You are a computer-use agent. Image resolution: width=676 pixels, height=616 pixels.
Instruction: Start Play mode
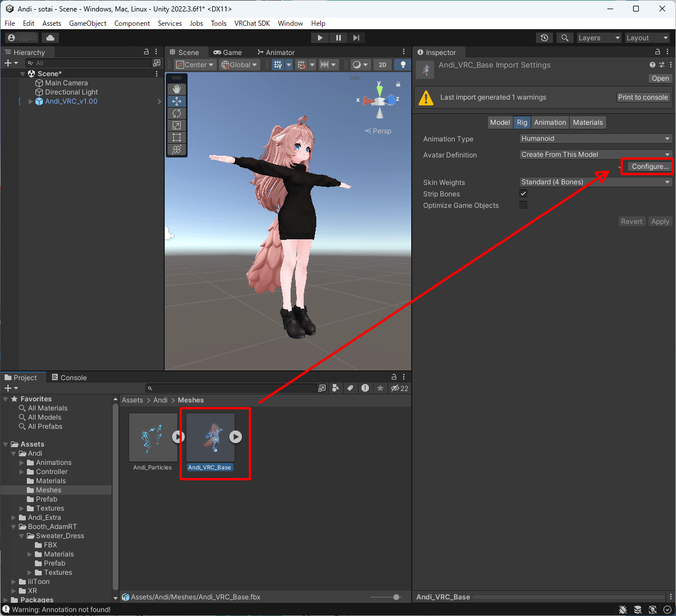point(320,38)
